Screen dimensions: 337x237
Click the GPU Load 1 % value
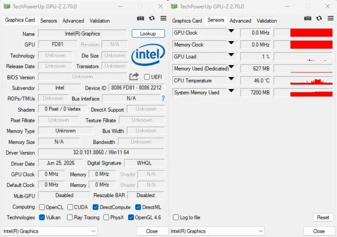pos(256,57)
